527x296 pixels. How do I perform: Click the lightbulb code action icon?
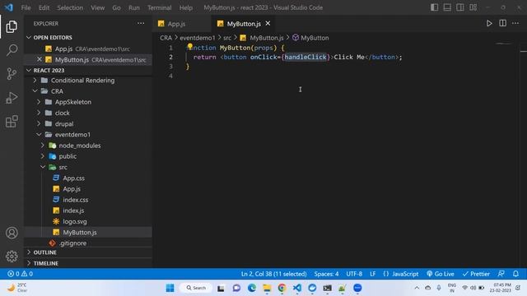190,46
